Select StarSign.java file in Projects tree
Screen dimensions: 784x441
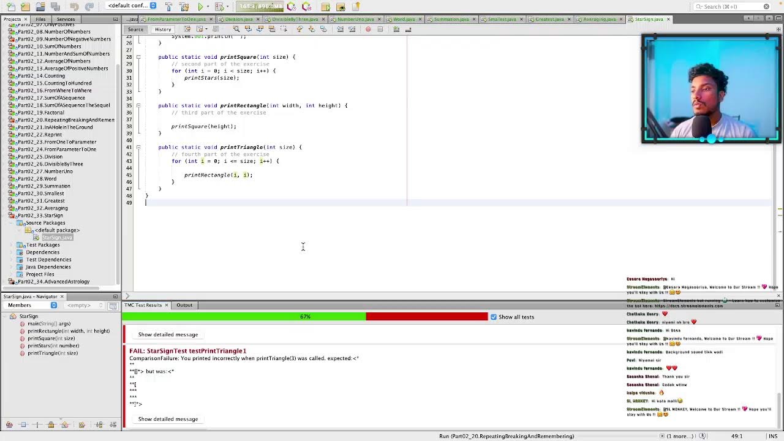pos(56,238)
